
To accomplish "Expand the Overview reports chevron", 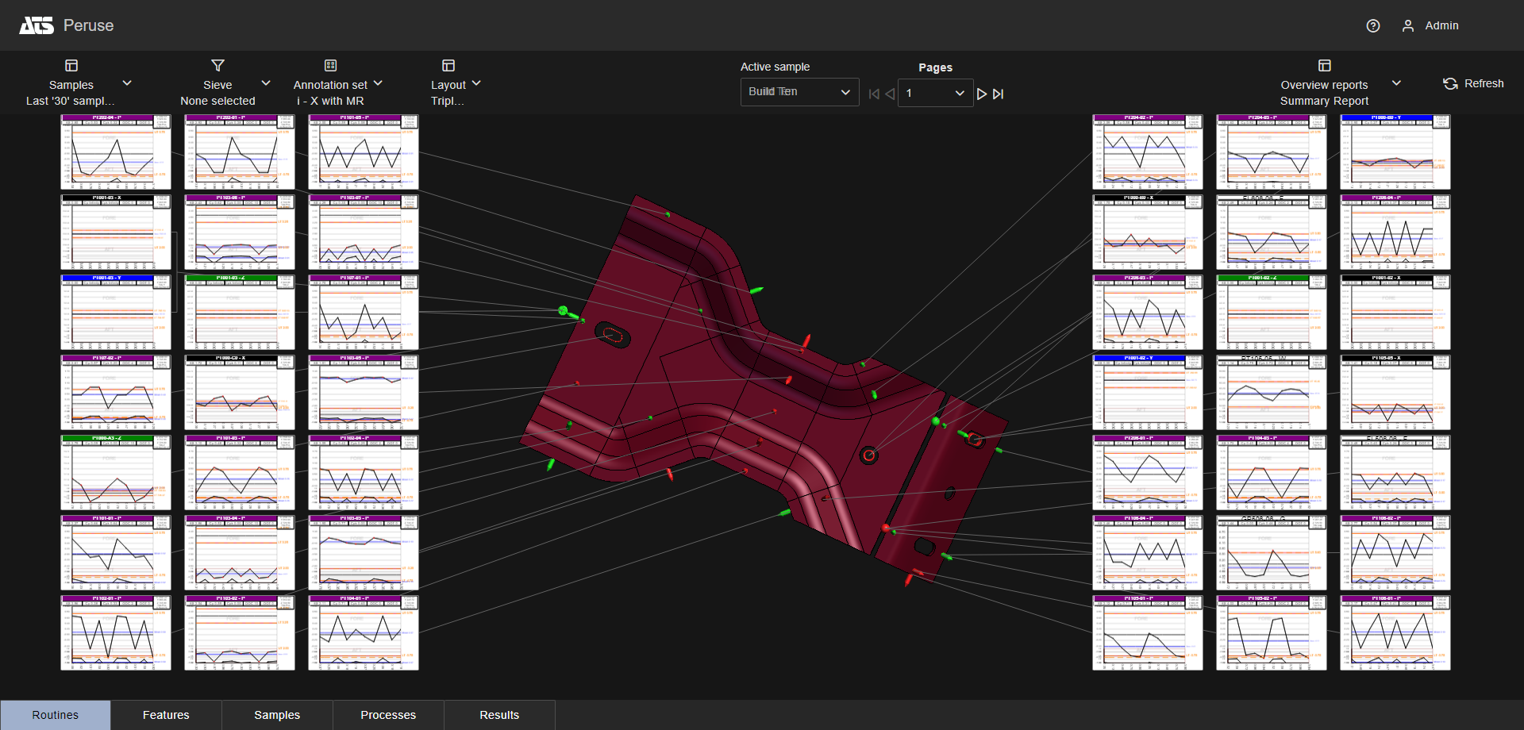I will (1396, 83).
